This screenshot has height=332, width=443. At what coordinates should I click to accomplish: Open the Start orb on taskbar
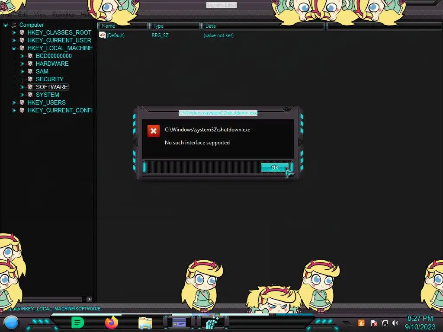click(x=11, y=323)
